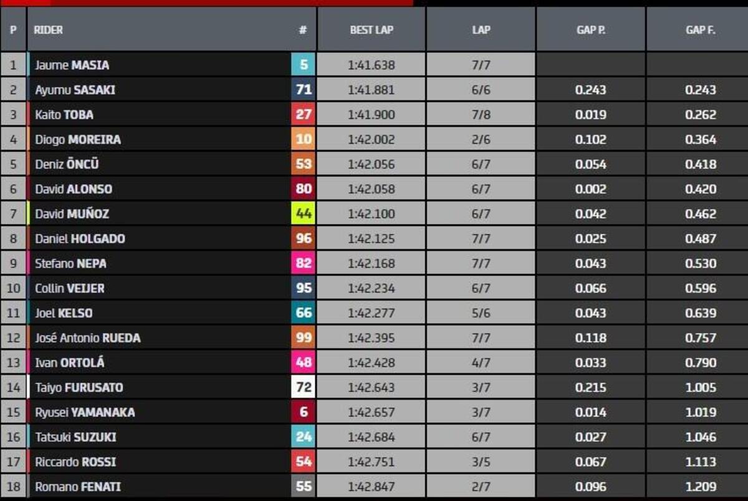The width and height of the screenshot is (748, 501).
Task: Open rider Jaume MASIA's entry
Action: (72, 65)
